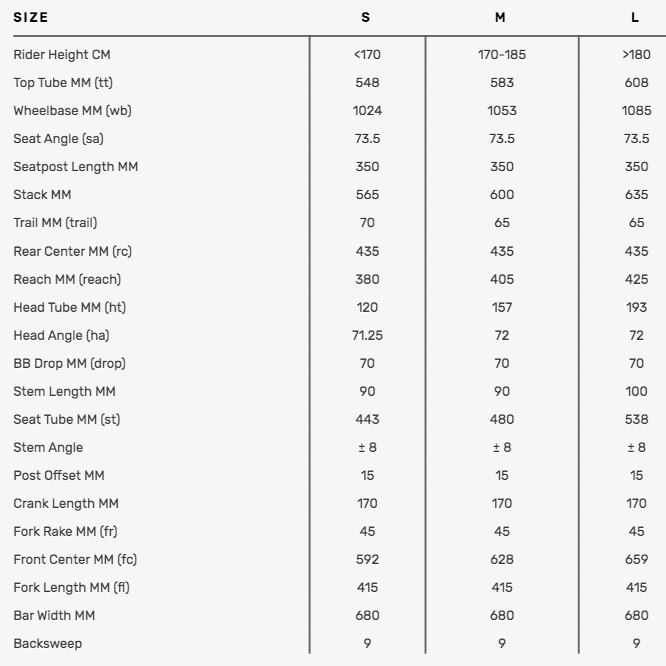Select the M size column header
This screenshot has height=666, width=666.
point(501,17)
